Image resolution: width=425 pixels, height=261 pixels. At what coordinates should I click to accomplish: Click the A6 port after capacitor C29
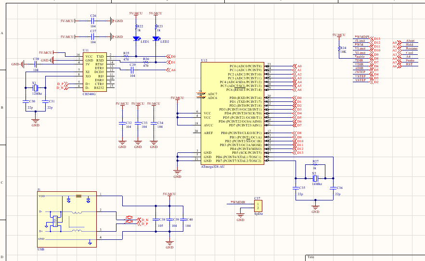click(171, 70)
